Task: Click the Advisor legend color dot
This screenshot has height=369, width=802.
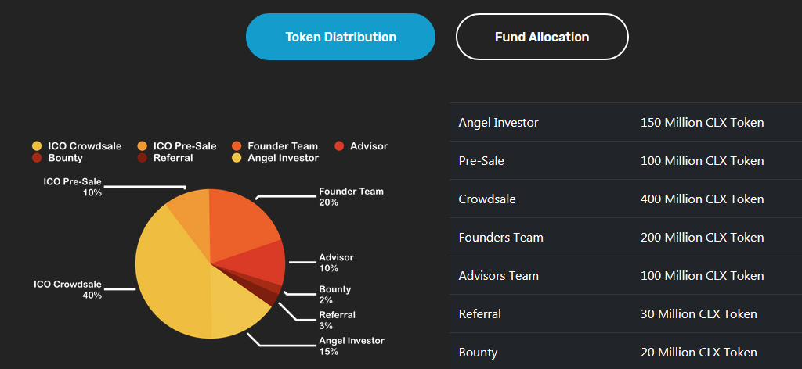Action: [x=339, y=146]
